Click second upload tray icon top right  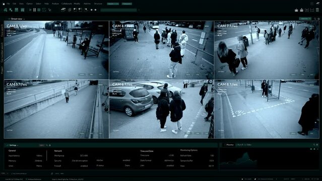301,10
